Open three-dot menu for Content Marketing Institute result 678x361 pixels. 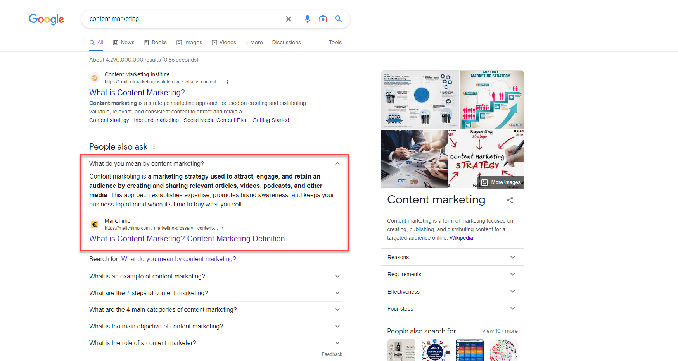coord(227,82)
